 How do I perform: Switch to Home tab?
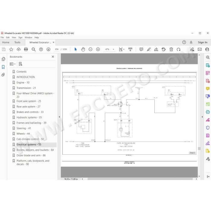6,43
